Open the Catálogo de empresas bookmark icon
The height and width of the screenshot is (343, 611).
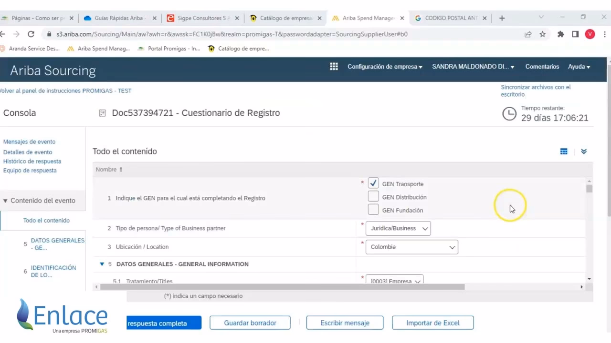211,48
